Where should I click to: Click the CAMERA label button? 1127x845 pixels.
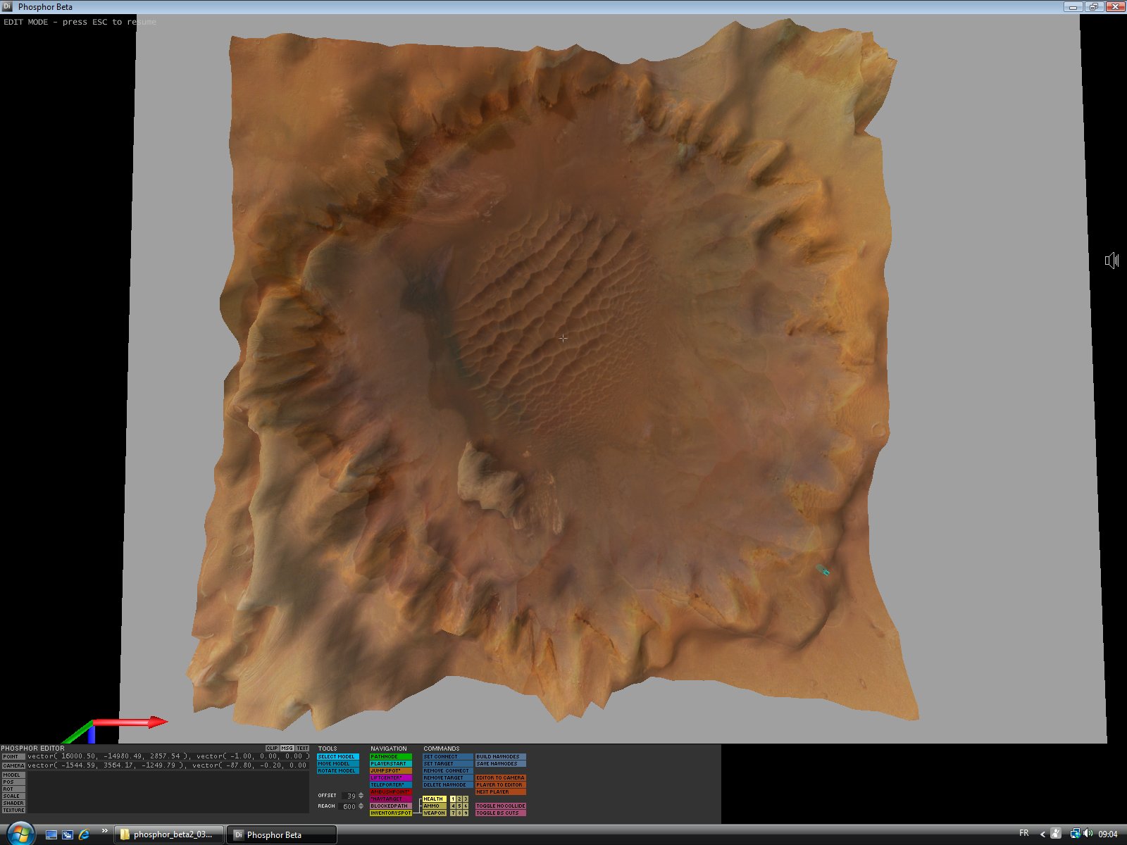[13, 765]
